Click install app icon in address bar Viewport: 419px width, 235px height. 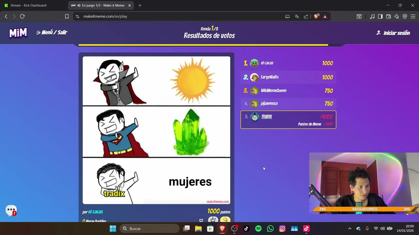coord(287,16)
